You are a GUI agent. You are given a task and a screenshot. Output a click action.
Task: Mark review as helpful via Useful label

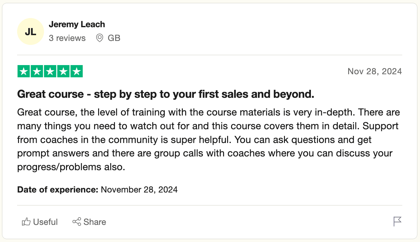[46, 222]
